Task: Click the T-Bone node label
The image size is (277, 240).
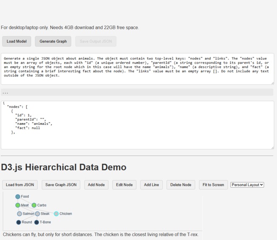Action: click(x=45, y=222)
